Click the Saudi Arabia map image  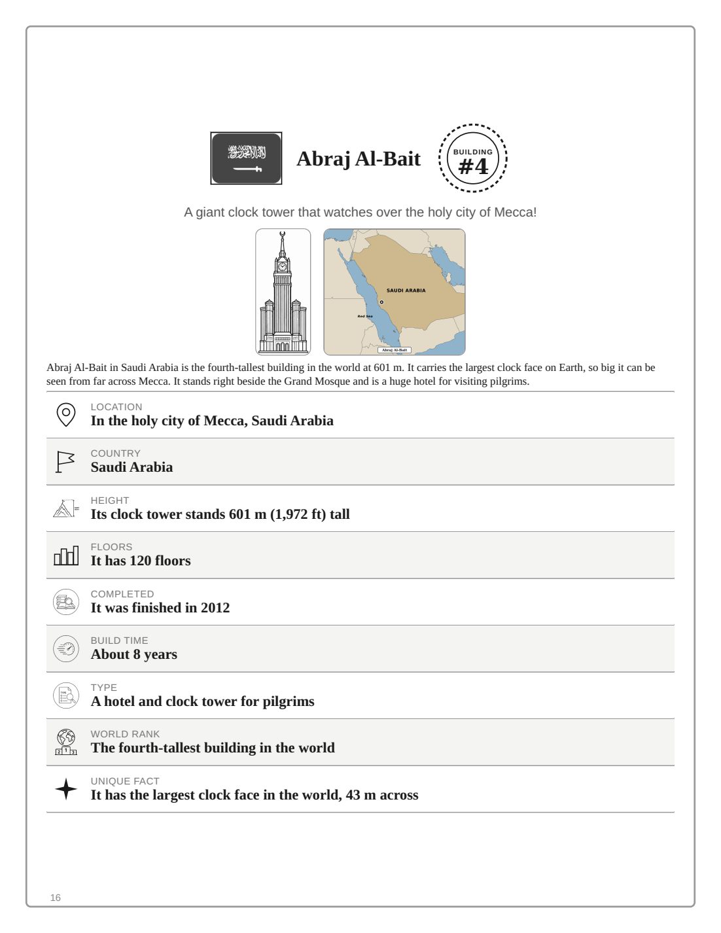[395, 292]
